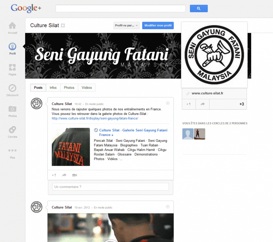Viewport: 273px width, 242px height.
Task: Open the www.culture-silat.fr website link
Action: pos(207,93)
